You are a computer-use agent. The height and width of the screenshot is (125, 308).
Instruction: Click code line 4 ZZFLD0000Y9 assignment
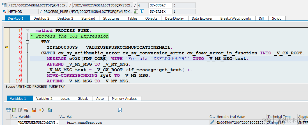110,47
